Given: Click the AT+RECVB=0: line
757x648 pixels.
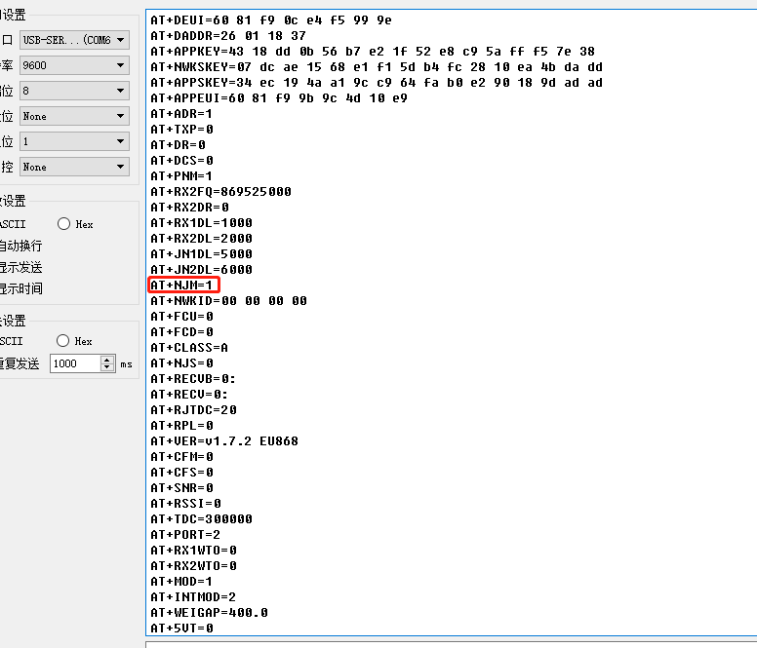Looking at the screenshot, I should (x=193, y=378).
